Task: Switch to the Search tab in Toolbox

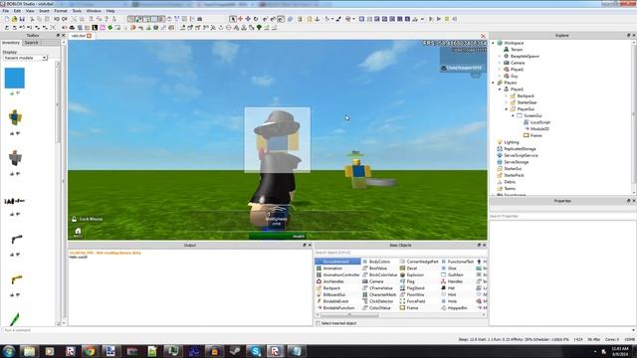Action: (31, 43)
